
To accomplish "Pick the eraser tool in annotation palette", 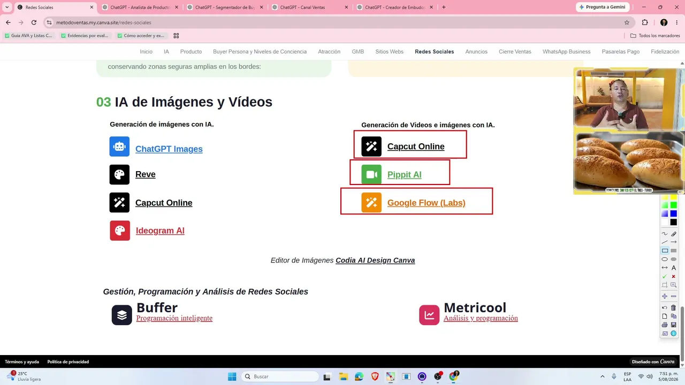I will 674,234.
